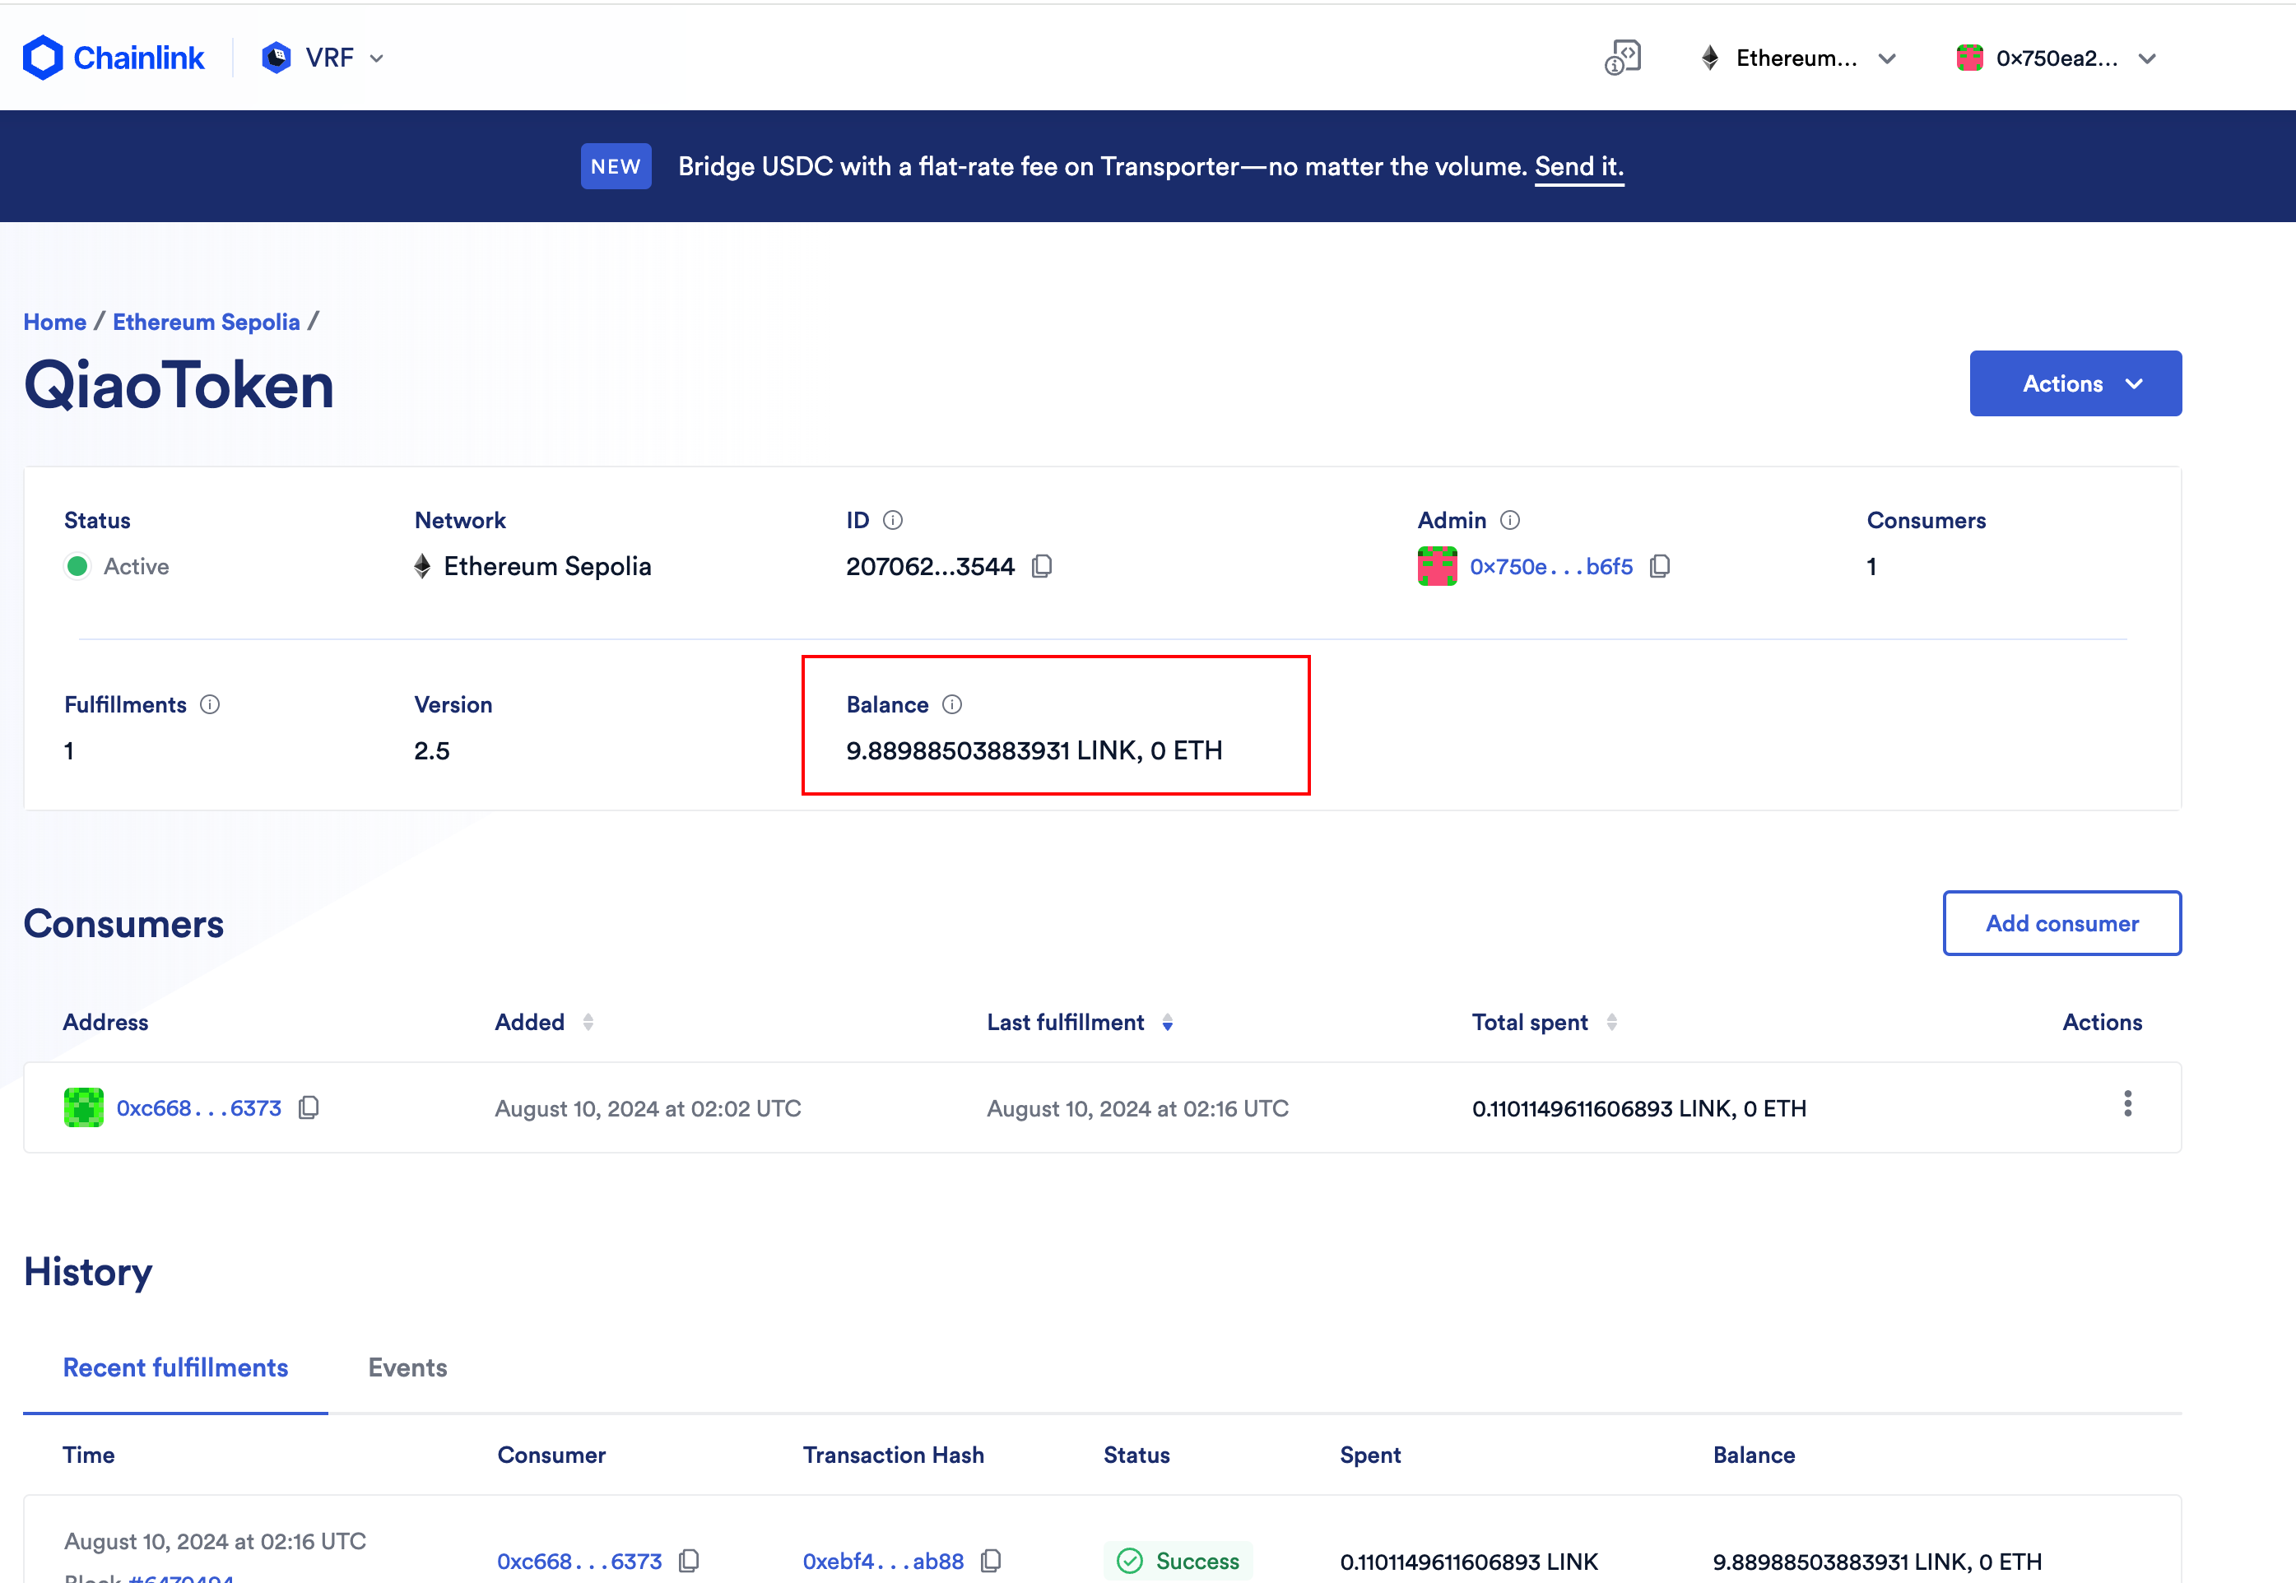The width and height of the screenshot is (2296, 1583).
Task: Click the Total spent value 0.1101149611606893 LINK, 0 ETH
Action: pyautogui.click(x=1638, y=1108)
